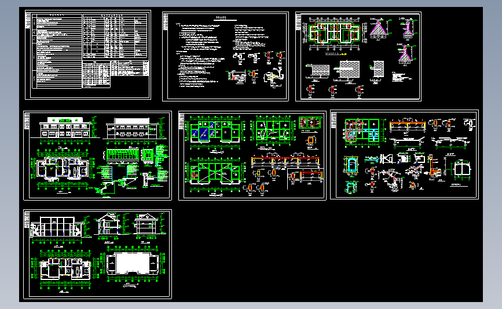Select the structural general notes text sheet

[x=225, y=56]
